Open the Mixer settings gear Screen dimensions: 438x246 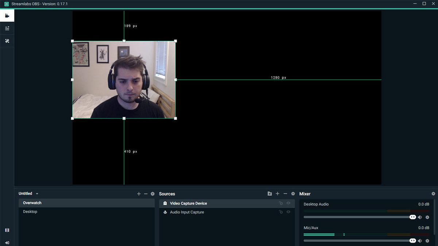(x=434, y=194)
